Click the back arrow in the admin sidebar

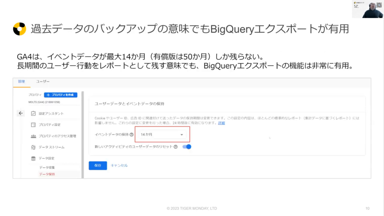click(21, 113)
